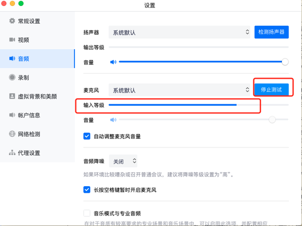Click the camera icon for 视频

tap(12, 40)
